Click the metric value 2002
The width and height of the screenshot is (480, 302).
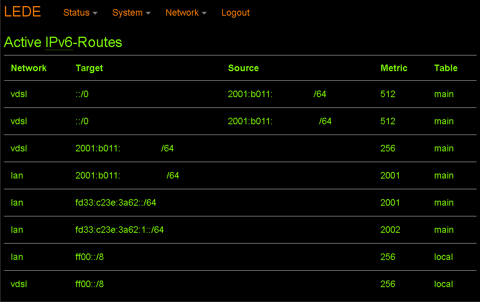pos(390,230)
